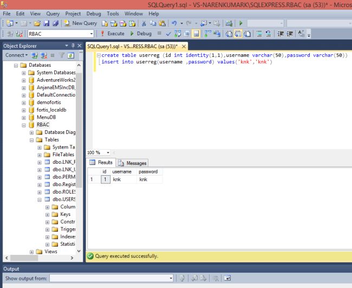Screen dimensions: 352x288
Task: Click the Save icon in the toolbar
Action: [x=45, y=23]
